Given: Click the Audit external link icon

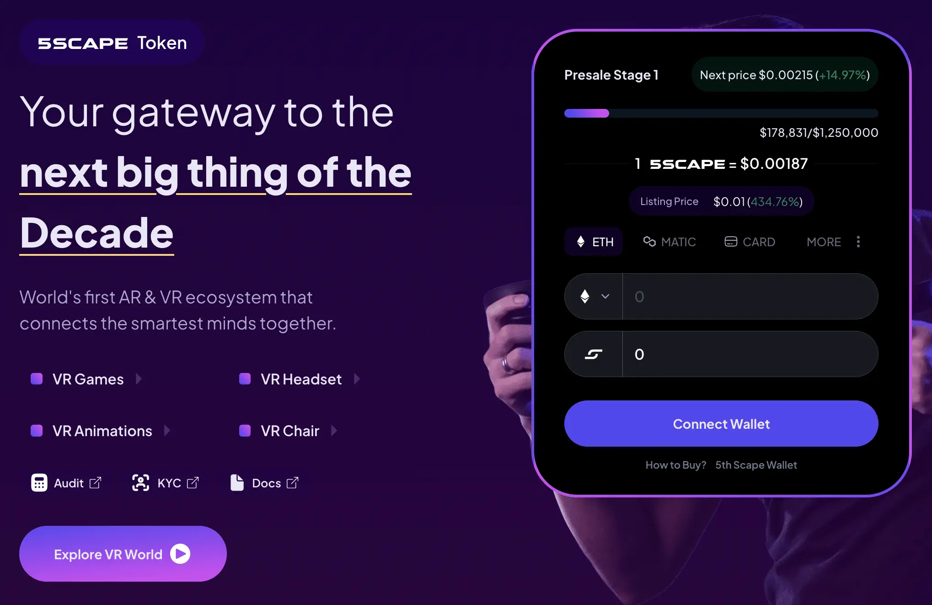Looking at the screenshot, I should point(95,483).
